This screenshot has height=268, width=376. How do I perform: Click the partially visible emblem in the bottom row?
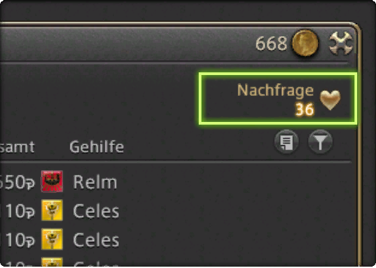click(52, 262)
